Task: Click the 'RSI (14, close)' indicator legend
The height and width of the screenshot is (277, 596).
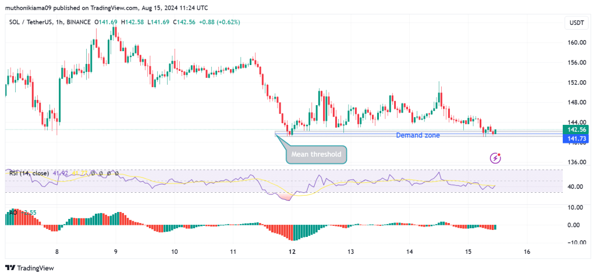Action: click(29, 174)
